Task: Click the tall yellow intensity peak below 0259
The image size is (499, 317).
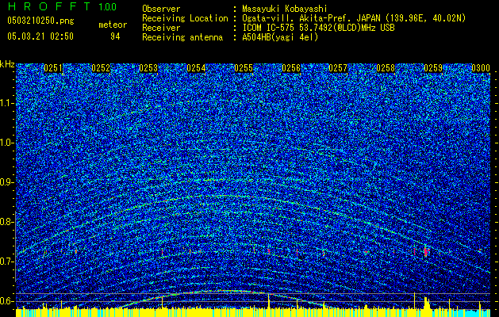Action: point(427,303)
